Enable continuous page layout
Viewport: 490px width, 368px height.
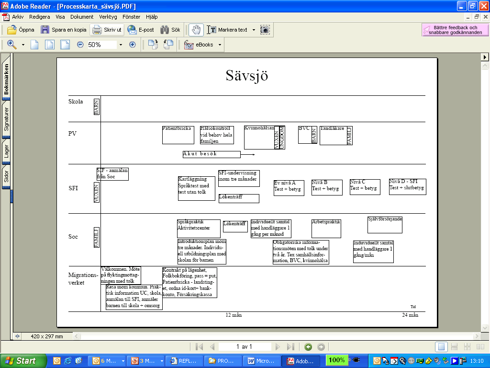[x=455, y=347]
